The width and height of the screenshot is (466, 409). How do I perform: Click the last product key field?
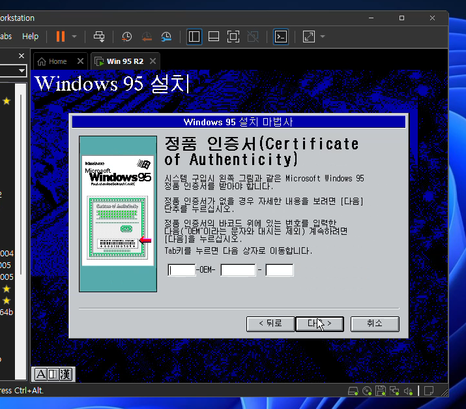pos(280,270)
